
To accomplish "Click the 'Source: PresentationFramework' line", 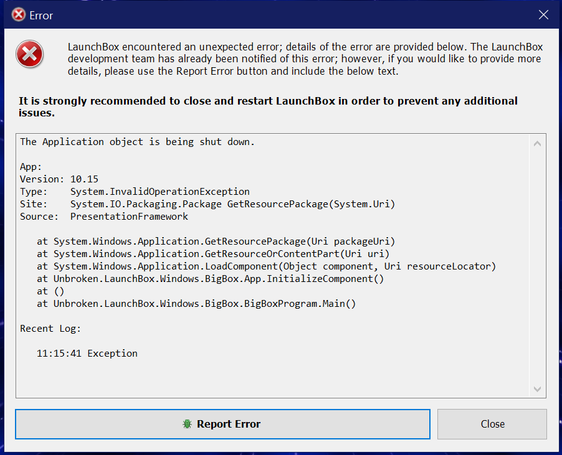I will coord(104,217).
